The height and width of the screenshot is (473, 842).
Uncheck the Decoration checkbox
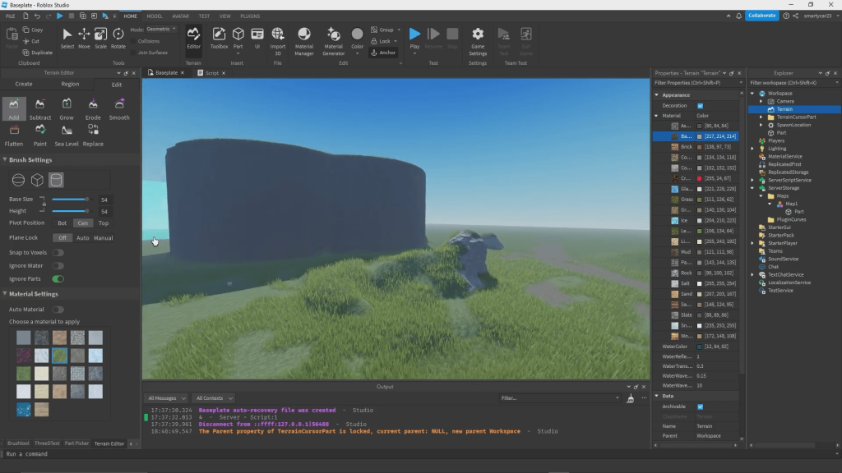[x=701, y=106]
